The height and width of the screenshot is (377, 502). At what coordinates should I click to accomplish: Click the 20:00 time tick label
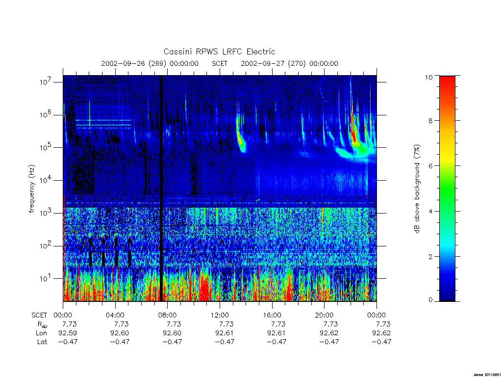tap(324, 315)
